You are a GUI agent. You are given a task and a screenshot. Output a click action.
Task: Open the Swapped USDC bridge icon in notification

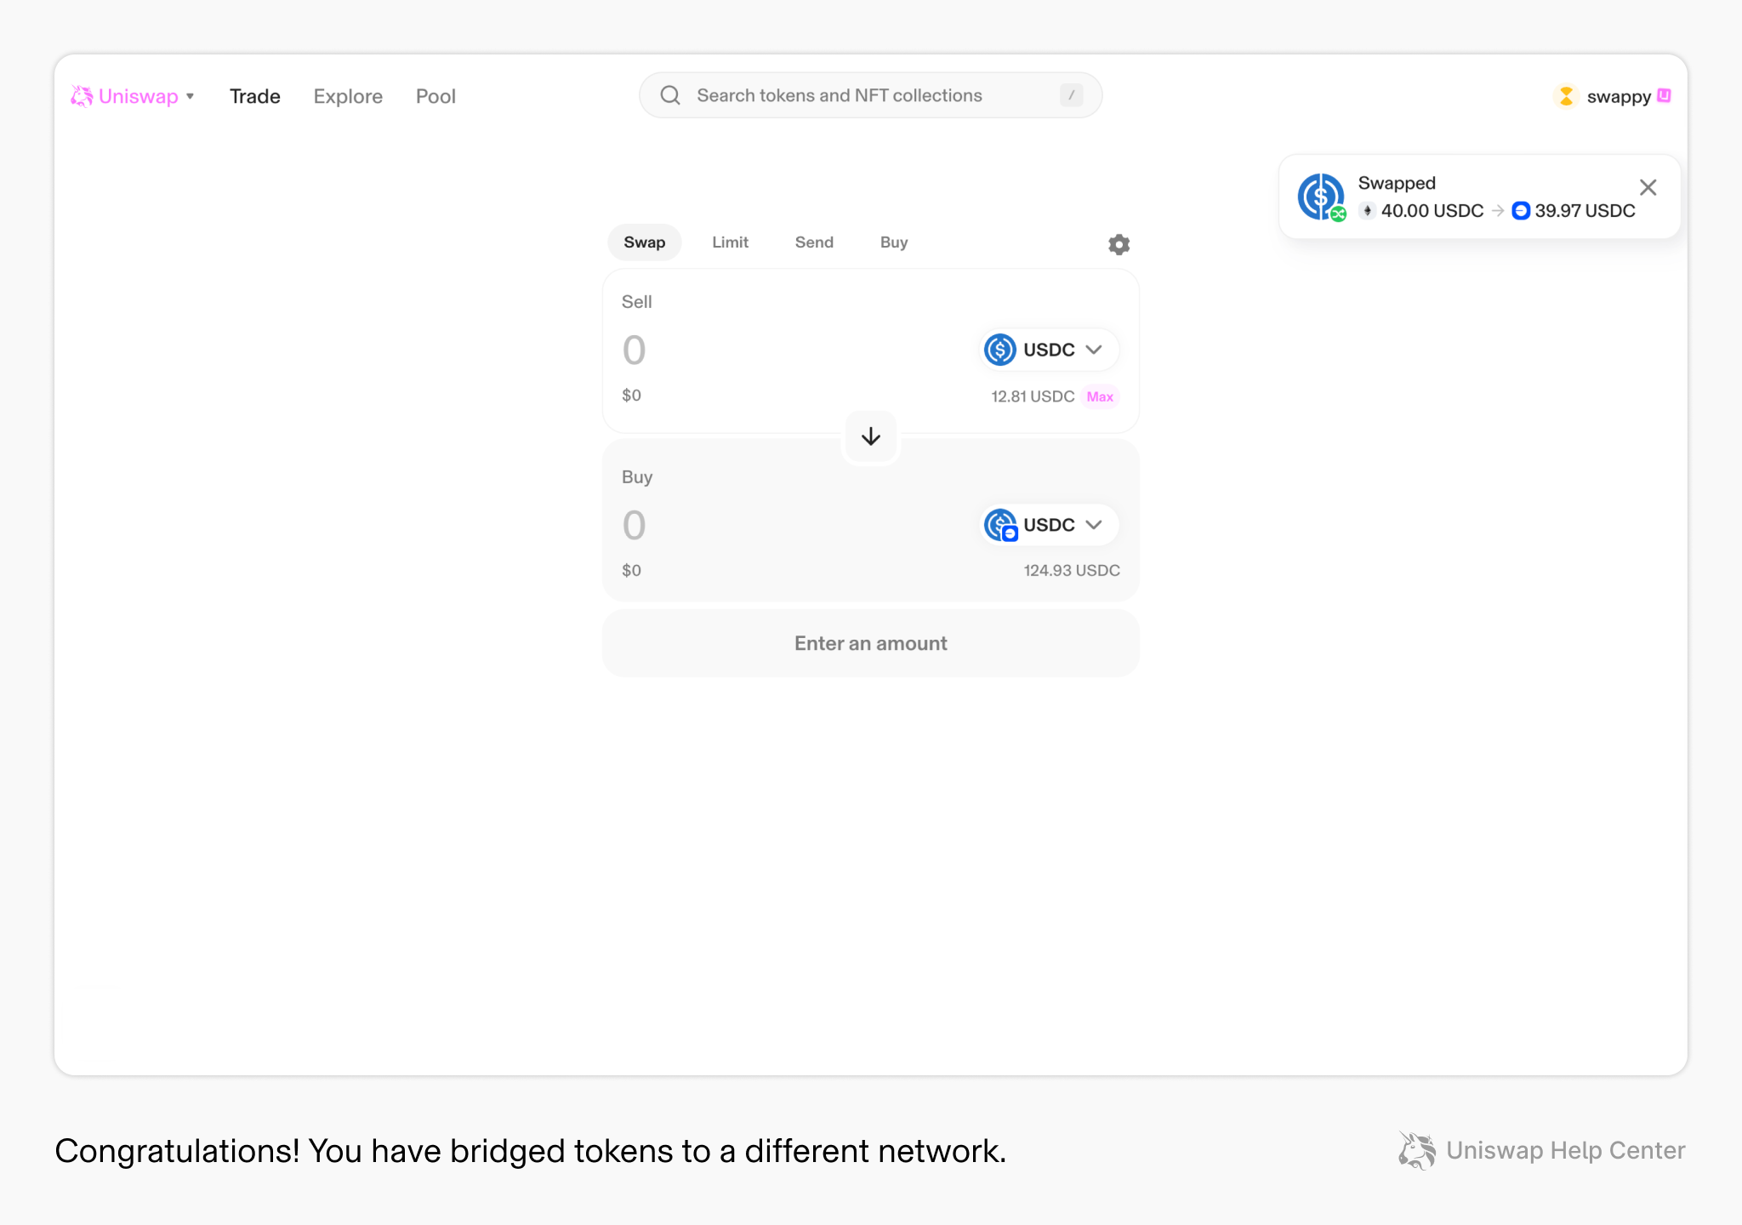(x=1321, y=197)
